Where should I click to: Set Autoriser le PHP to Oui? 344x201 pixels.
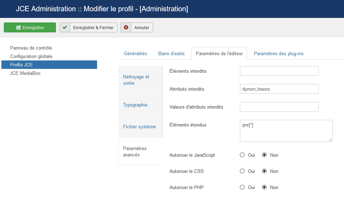coord(242,187)
